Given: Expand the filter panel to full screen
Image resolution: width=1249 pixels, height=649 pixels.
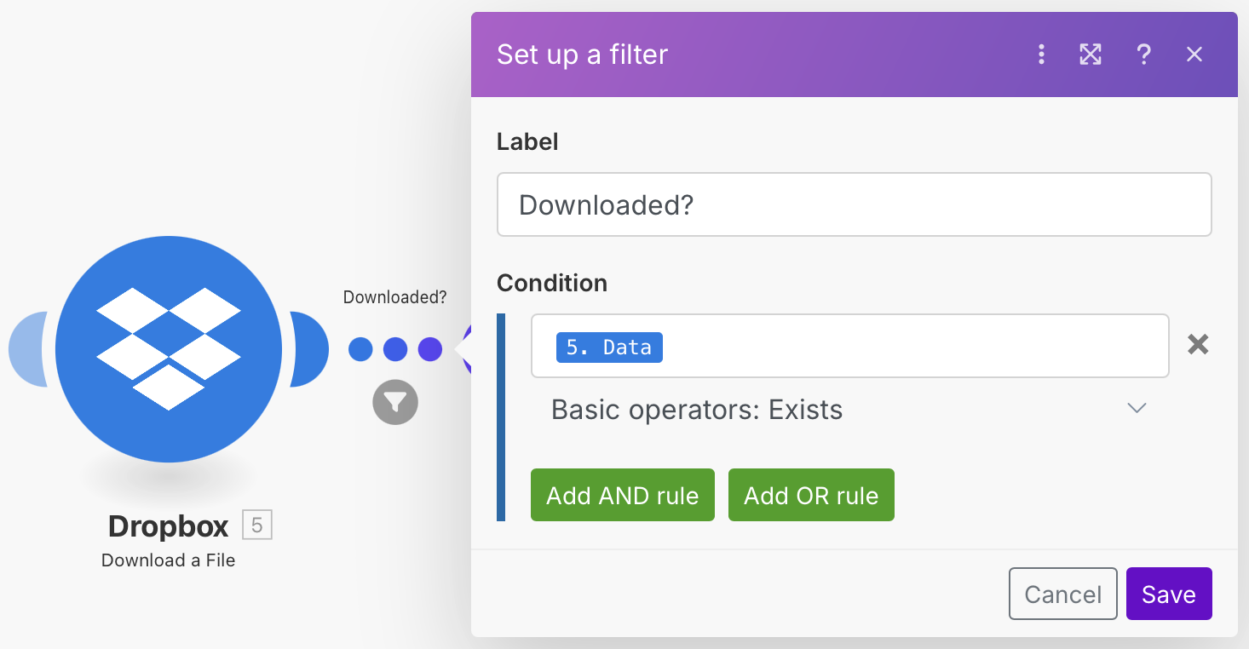Looking at the screenshot, I should pos(1091,55).
